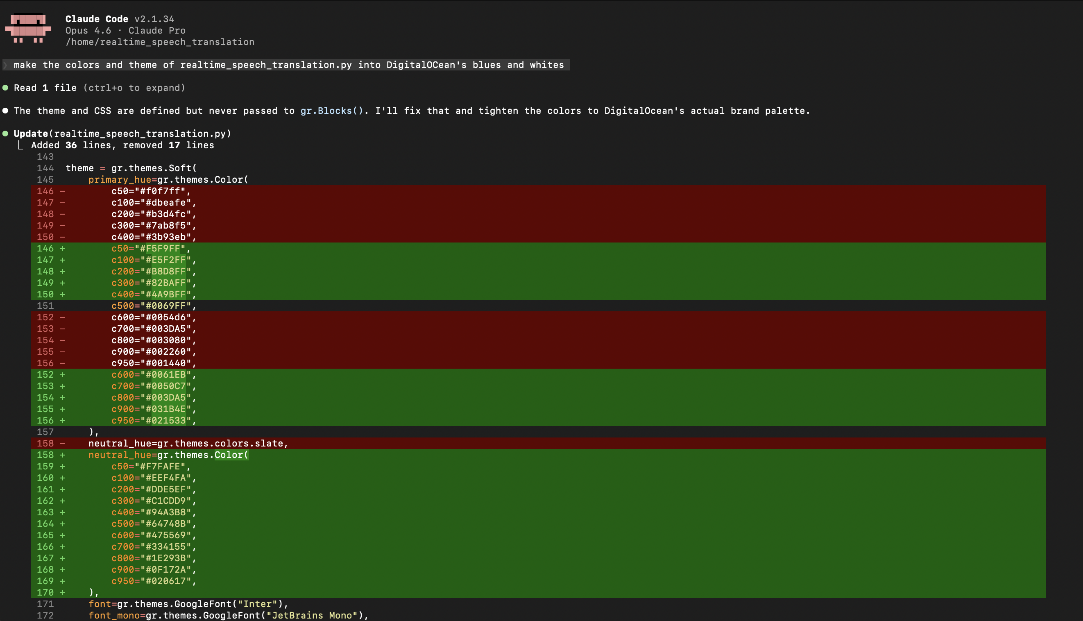Click the tree branch icon before Added 36 lines
Viewport: 1083px width, 621px height.
20,145
